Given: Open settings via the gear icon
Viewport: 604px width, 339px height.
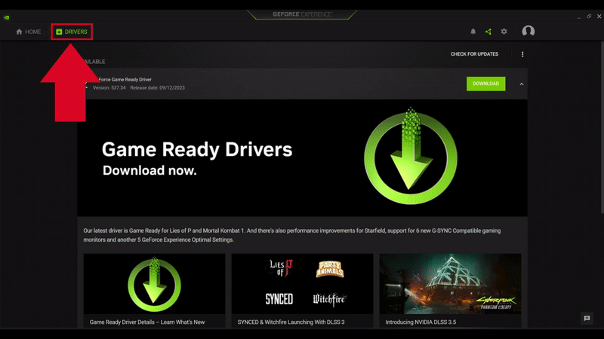Looking at the screenshot, I should pos(504,32).
